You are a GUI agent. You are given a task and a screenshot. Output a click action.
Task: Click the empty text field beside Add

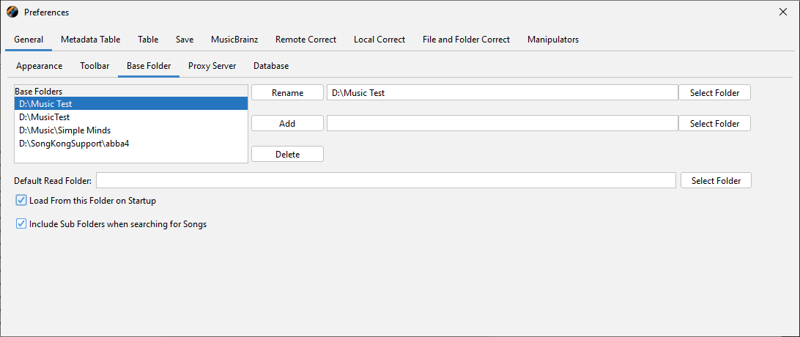point(502,124)
